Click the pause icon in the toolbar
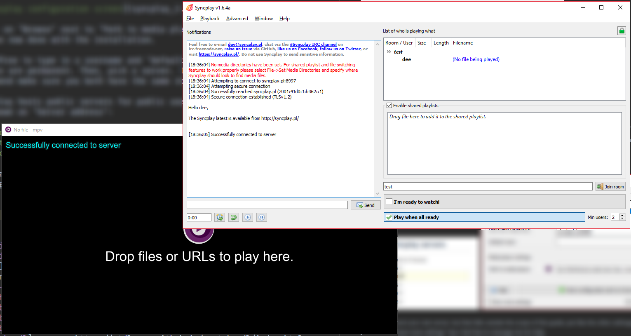 (261, 217)
